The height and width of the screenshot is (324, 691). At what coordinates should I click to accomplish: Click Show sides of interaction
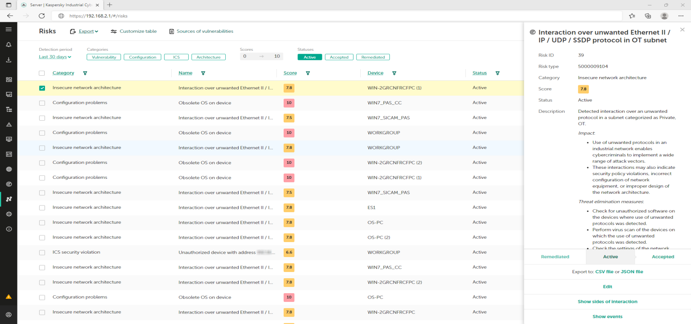coord(607,302)
